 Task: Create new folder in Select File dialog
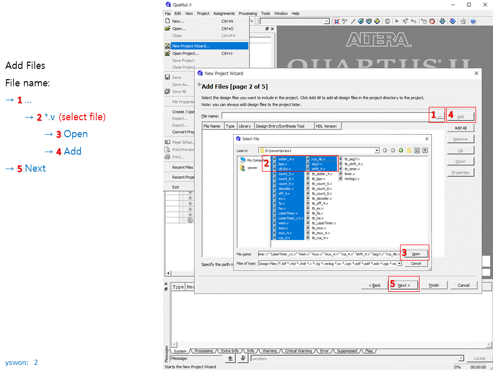pyautogui.click(x=409, y=151)
